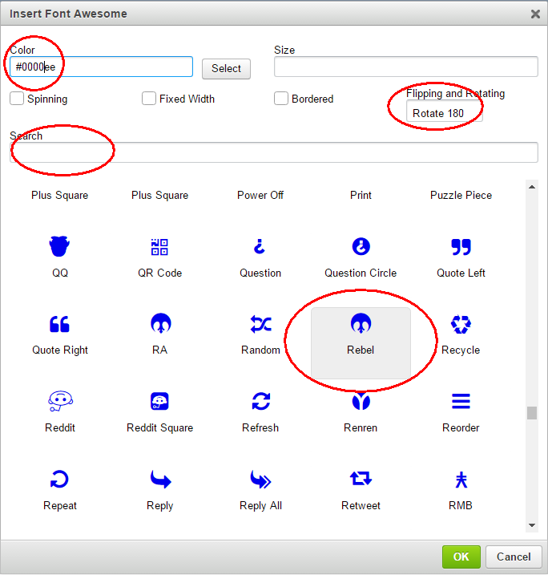This screenshot has height=575, width=548.
Task: Select the Reddit Square icon
Action: coord(159,402)
